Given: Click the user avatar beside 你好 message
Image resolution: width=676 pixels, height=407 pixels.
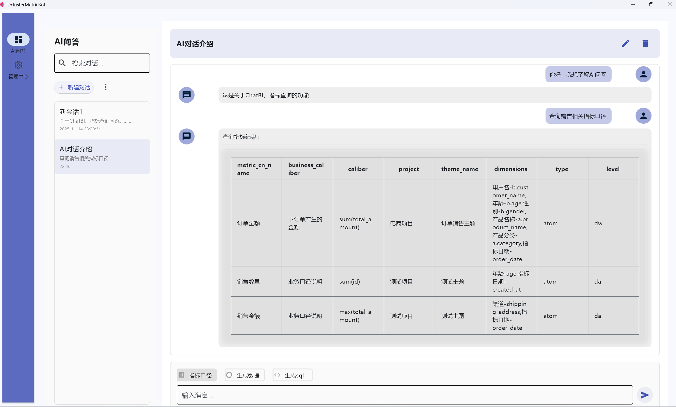Looking at the screenshot, I should (643, 74).
